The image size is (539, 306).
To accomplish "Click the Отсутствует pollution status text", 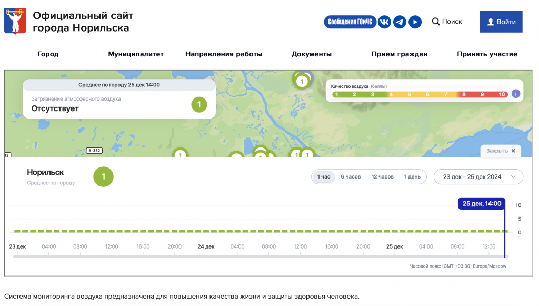I will [x=55, y=108].
